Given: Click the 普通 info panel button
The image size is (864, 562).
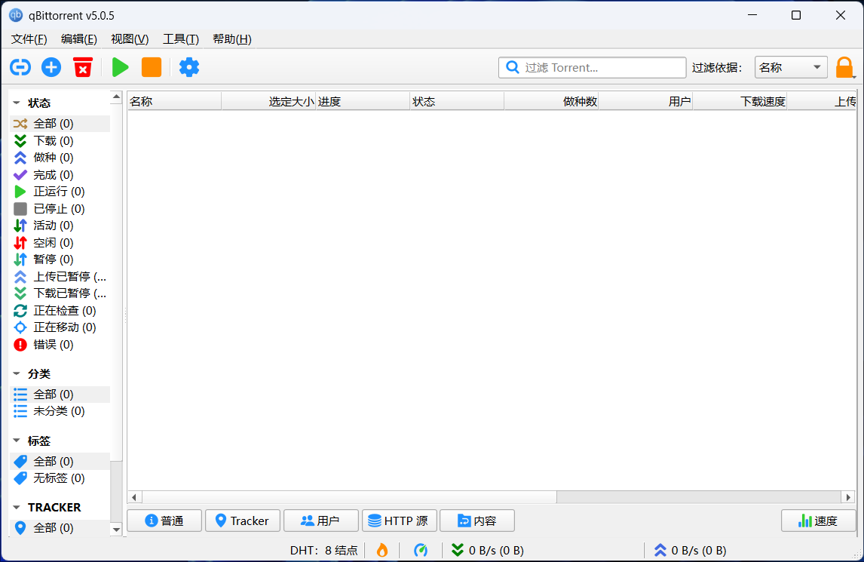Looking at the screenshot, I should click(164, 521).
